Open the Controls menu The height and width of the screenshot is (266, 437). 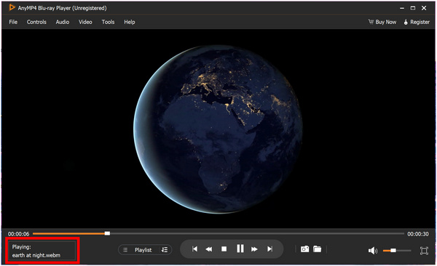click(36, 22)
